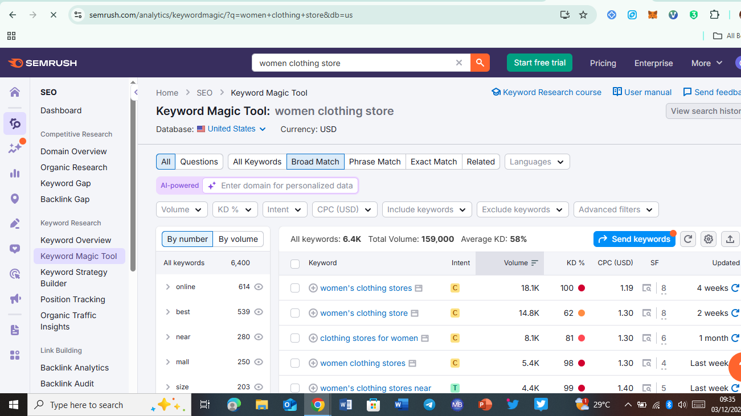The width and height of the screenshot is (741, 416).
Task: Expand the 'best' keyword group
Action: point(168,312)
